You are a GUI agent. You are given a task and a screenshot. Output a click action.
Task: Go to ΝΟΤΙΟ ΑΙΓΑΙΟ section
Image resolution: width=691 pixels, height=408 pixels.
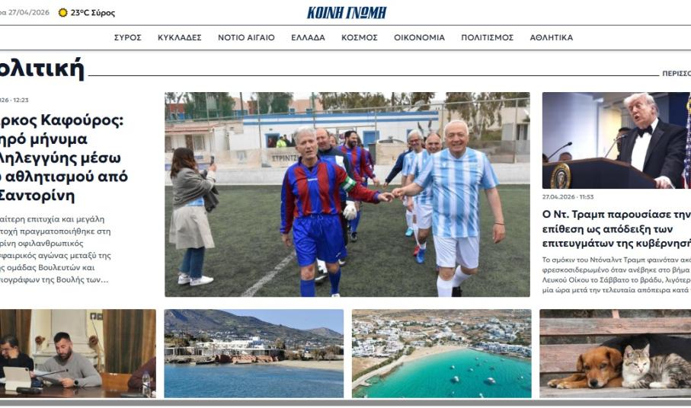(x=246, y=38)
